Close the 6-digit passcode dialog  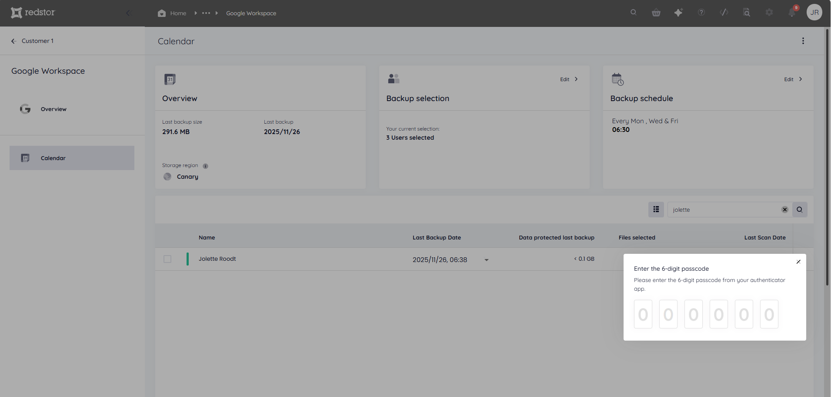[798, 262]
